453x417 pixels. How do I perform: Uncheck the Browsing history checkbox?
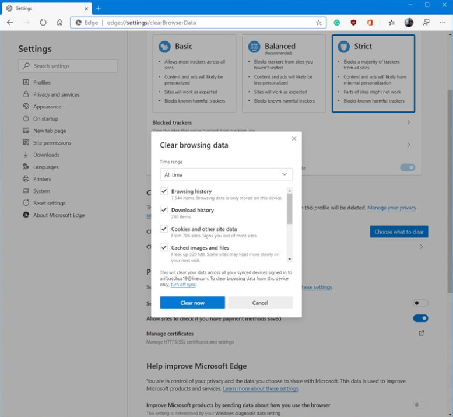coord(164,191)
